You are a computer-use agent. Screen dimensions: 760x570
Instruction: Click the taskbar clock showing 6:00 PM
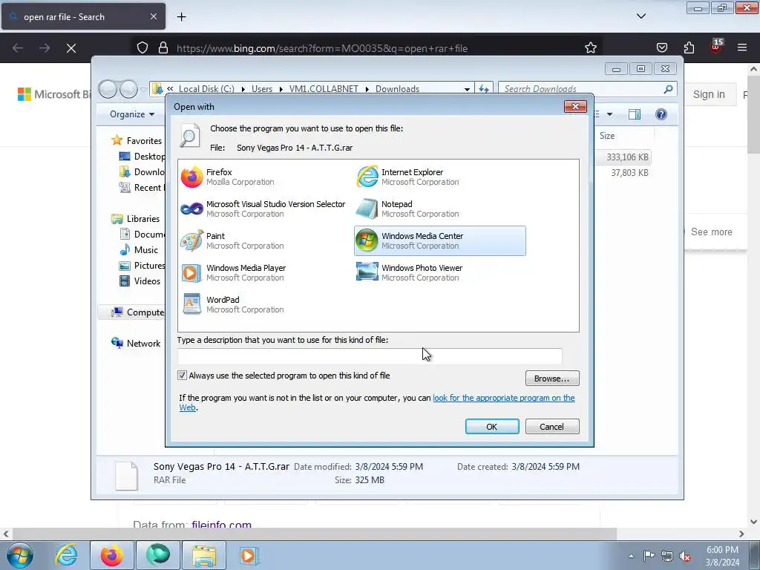click(722, 556)
